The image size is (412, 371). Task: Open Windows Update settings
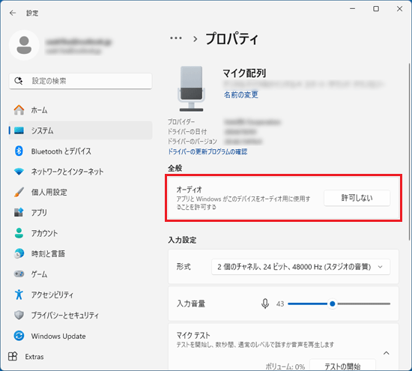80,336
